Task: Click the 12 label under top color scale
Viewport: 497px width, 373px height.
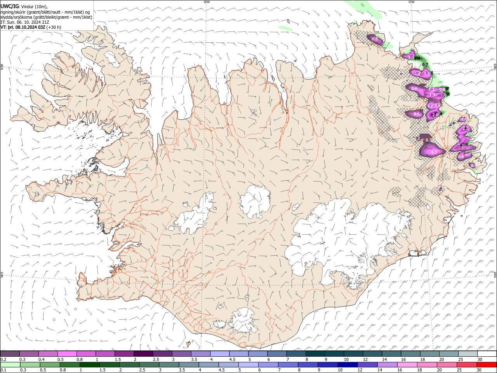Action: tap(365, 359)
